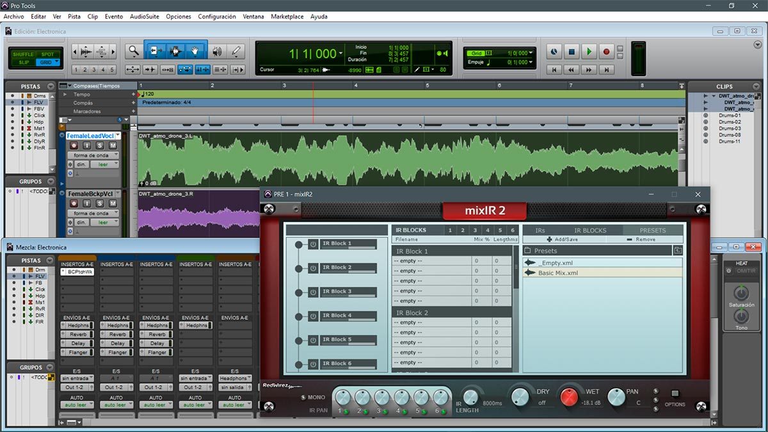Click the HEAT OMITIR bypass button
This screenshot has height=432, width=768.
[746, 271]
